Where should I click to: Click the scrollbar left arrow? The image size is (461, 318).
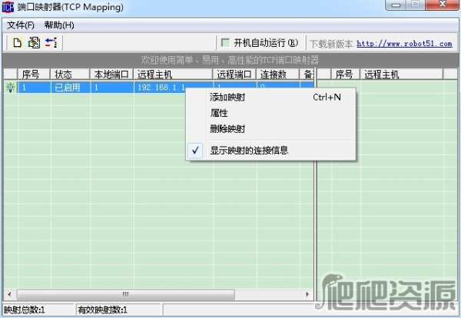(x=9, y=294)
